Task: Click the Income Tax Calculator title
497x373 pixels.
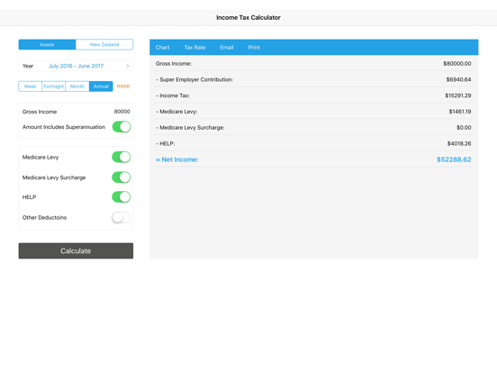Action: pyautogui.click(x=248, y=17)
